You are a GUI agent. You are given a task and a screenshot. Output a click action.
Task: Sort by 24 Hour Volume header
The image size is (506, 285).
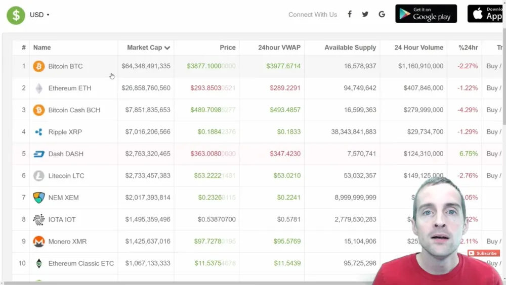(x=418, y=47)
